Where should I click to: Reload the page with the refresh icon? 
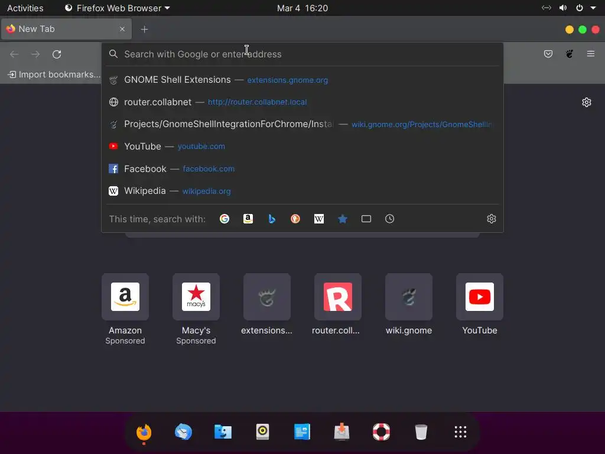pos(57,54)
